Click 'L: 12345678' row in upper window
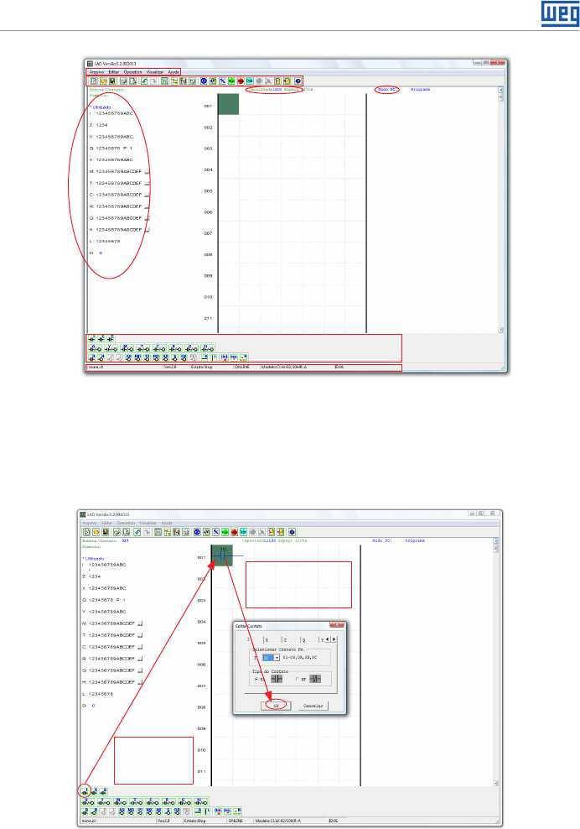This screenshot has height=829, width=580. 105,241
